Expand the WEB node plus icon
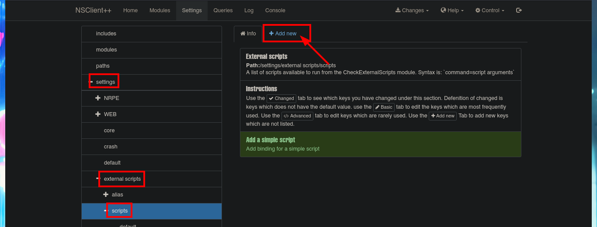The height and width of the screenshot is (227, 597). 98,114
